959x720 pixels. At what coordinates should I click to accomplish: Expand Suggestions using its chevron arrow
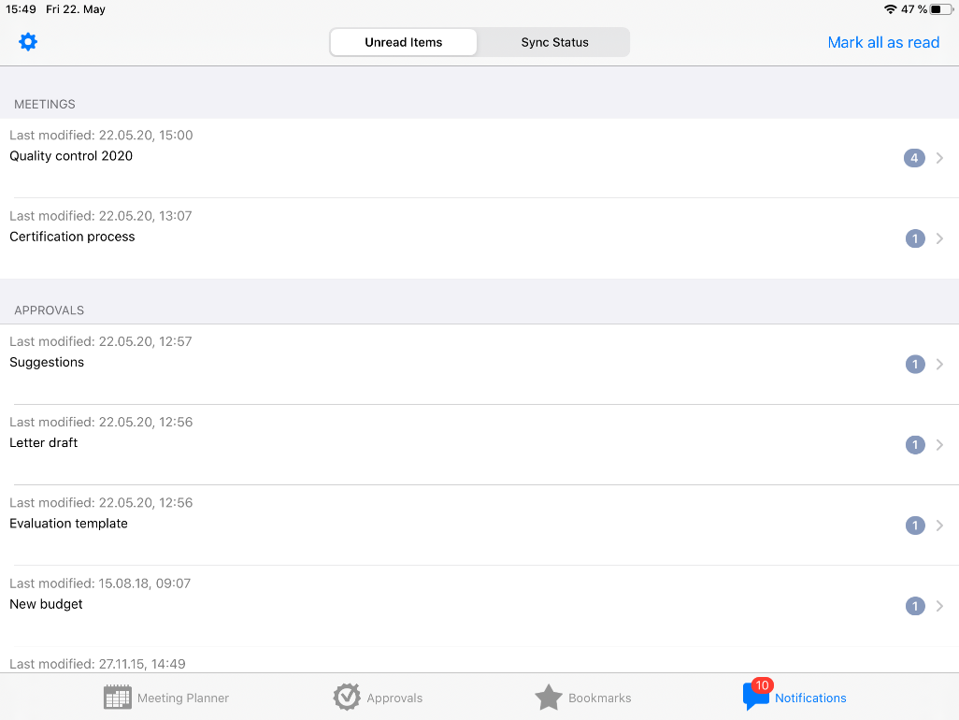[x=939, y=365]
